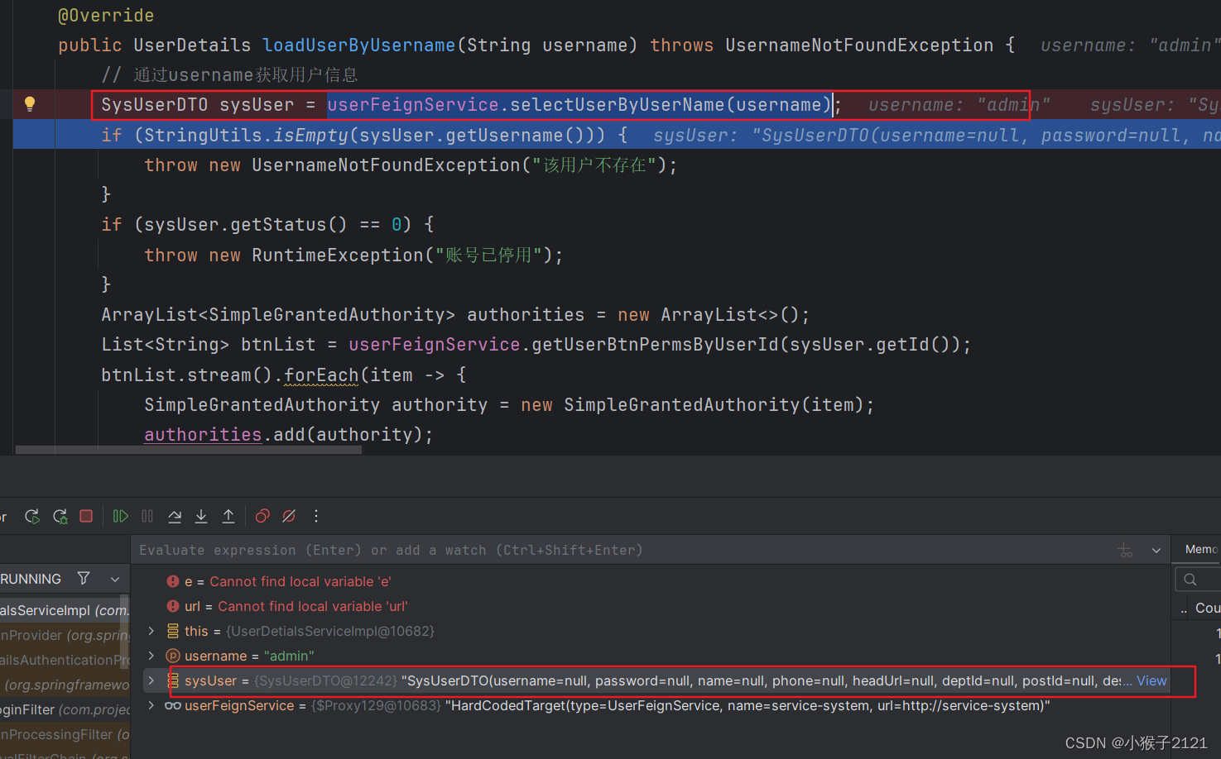This screenshot has width=1221, height=759.
Task: Expand the sysUser variable entry
Action: tap(151, 680)
